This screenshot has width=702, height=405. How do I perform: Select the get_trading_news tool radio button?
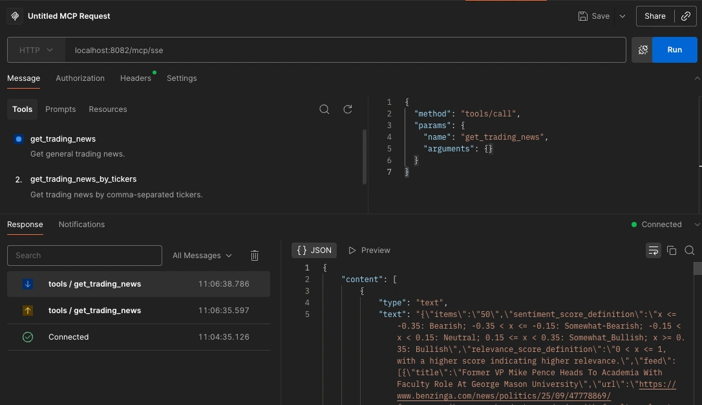(x=19, y=139)
